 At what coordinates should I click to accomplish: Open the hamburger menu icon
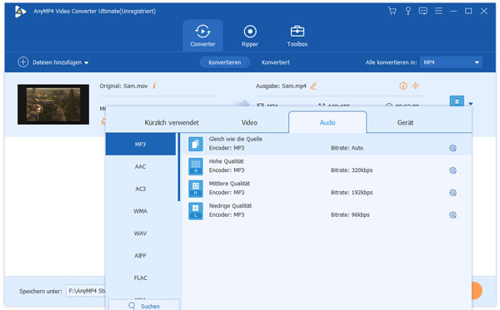438,11
